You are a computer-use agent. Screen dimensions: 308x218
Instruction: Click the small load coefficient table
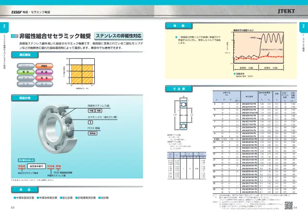point(187,165)
